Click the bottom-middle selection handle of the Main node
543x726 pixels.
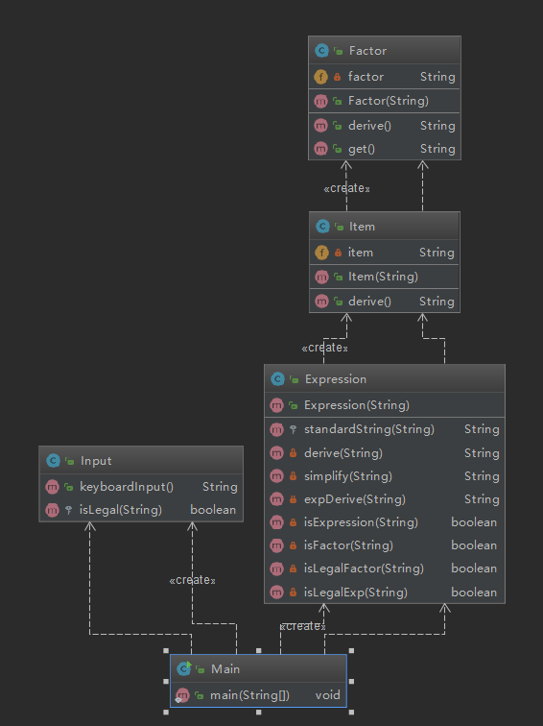[259, 713]
